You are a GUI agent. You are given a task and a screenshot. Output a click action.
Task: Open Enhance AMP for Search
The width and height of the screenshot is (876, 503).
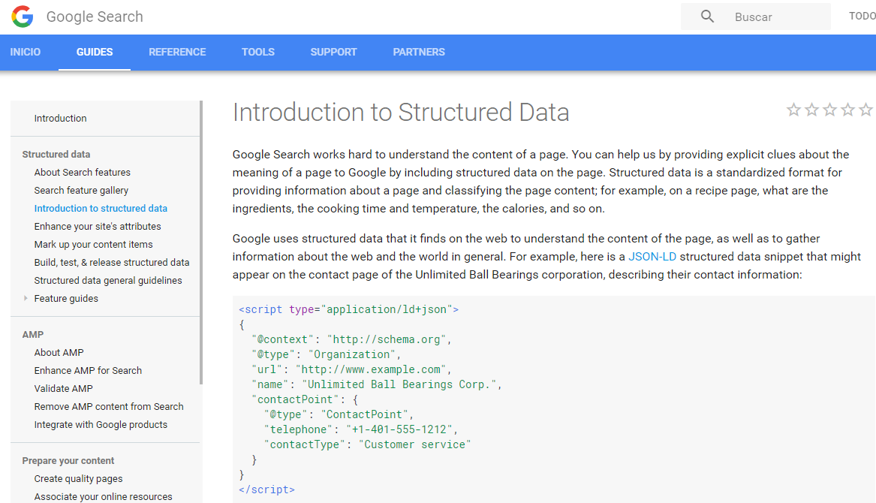point(88,371)
